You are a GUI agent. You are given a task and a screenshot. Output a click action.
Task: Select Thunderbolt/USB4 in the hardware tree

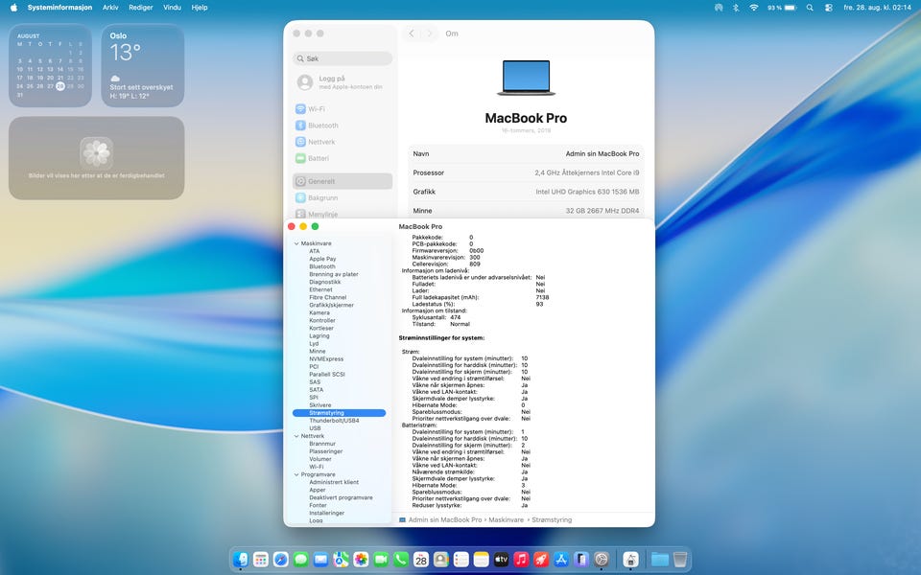(334, 421)
